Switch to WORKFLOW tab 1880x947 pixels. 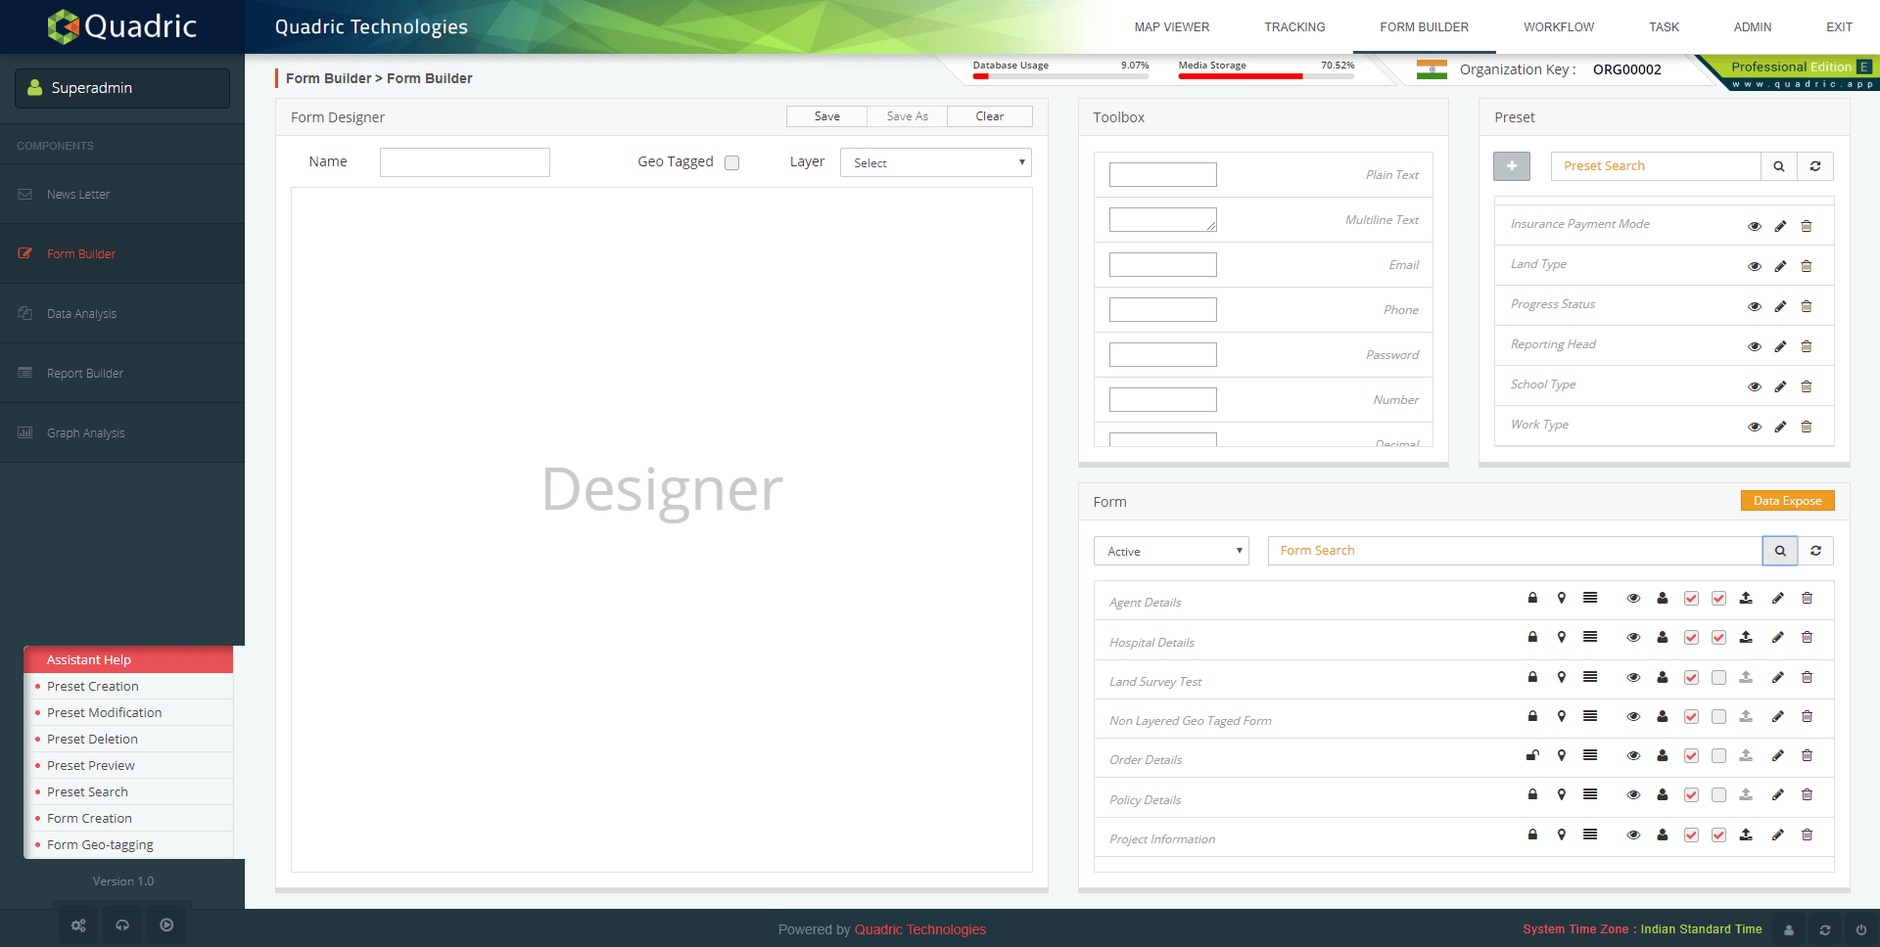coord(1559,27)
